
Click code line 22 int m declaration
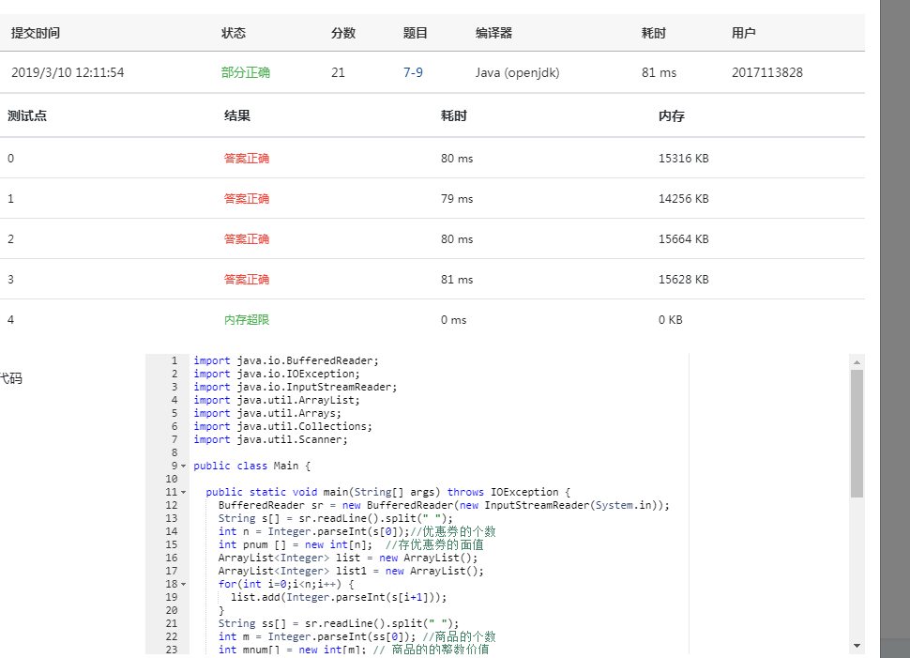[x=356, y=636]
